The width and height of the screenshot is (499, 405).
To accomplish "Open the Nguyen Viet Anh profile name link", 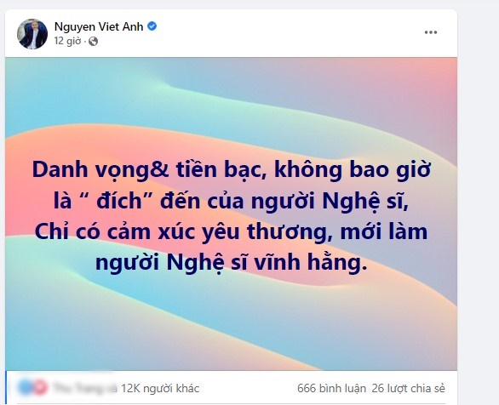I will click(x=99, y=26).
